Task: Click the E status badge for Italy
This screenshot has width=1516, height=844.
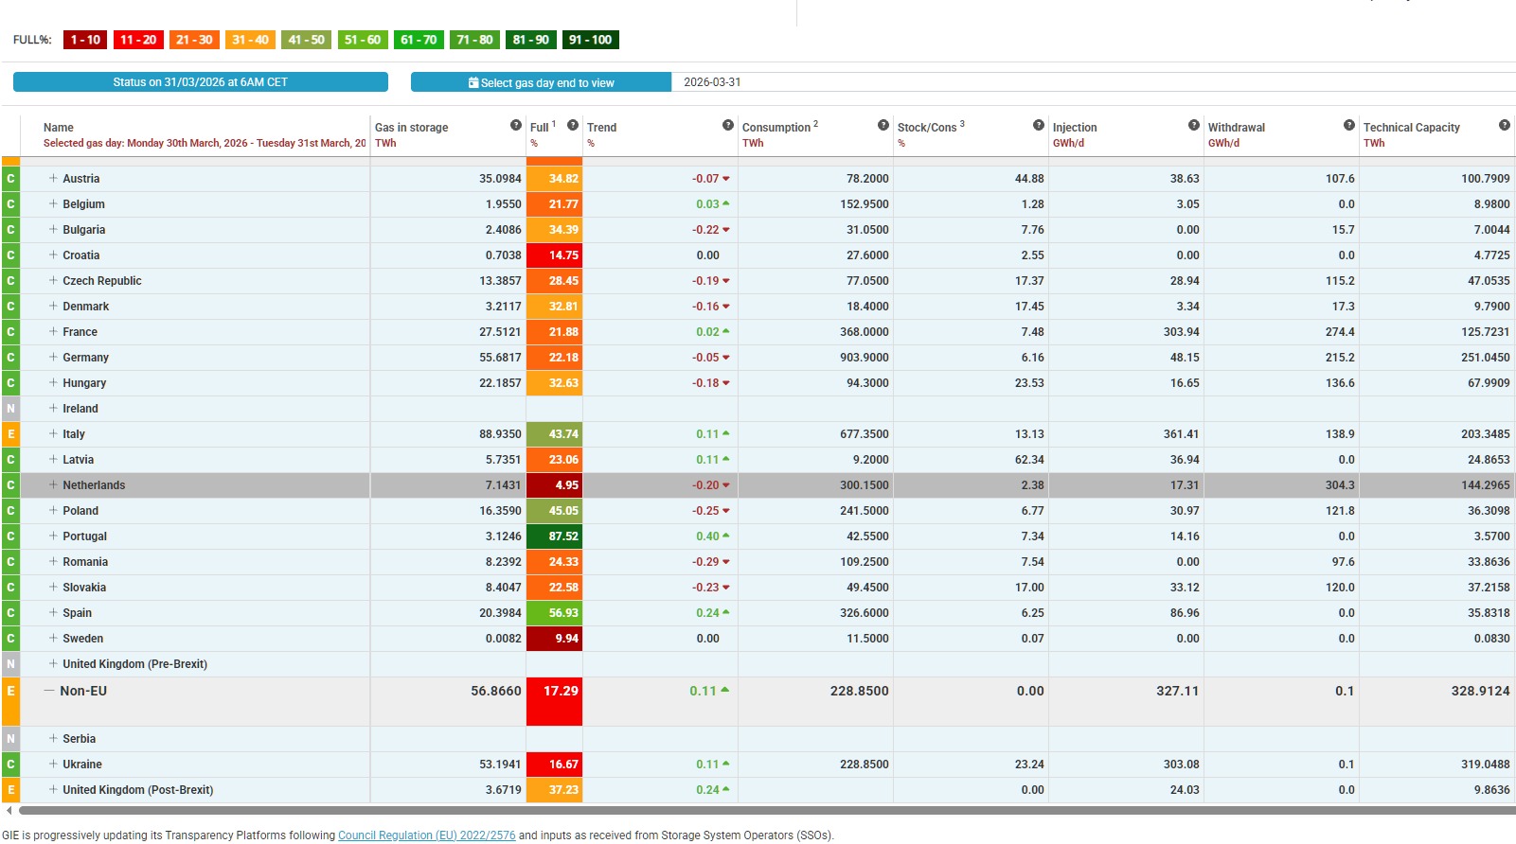Action: click(10, 434)
